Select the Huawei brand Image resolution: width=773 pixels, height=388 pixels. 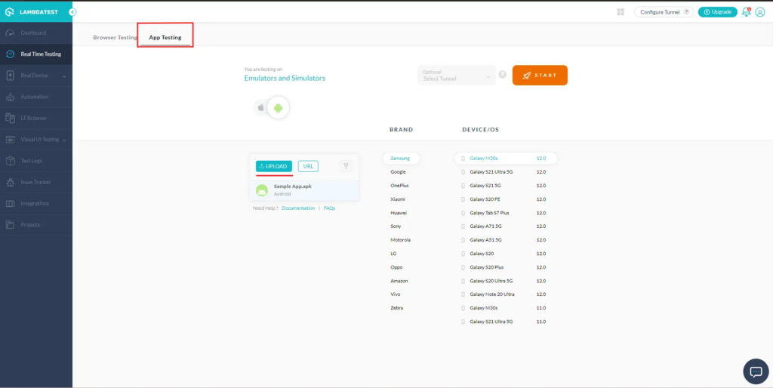tap(399, 213)
